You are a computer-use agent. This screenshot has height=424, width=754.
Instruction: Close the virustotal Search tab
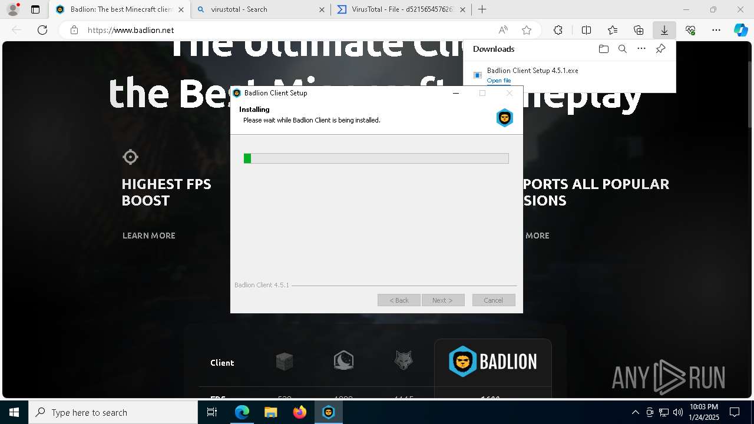click(322, 9)
